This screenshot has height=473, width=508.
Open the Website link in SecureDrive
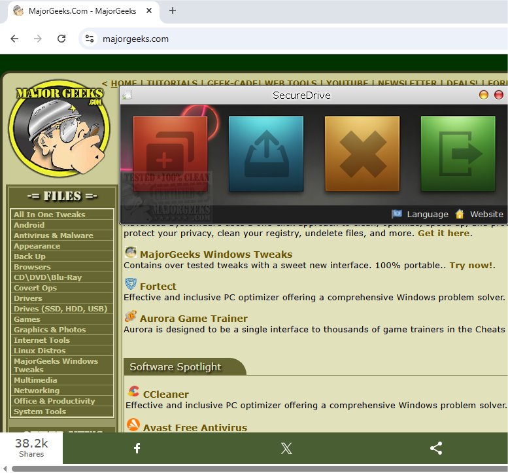coord(479,215)
